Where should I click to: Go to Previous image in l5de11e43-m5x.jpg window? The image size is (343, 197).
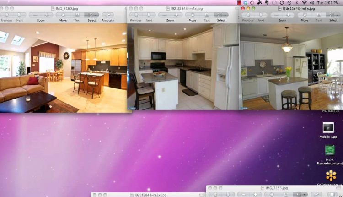[x=248, y=15]
